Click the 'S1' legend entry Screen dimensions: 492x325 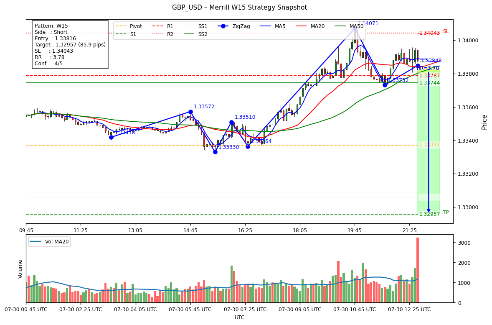tap(126, 34)
